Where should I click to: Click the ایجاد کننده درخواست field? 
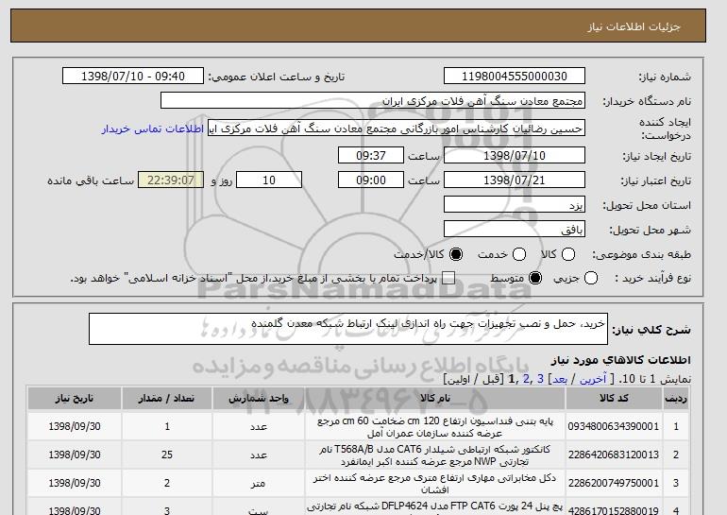point(397,129)
